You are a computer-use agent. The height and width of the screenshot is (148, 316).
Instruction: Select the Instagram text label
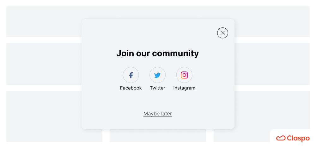point(184,88)
